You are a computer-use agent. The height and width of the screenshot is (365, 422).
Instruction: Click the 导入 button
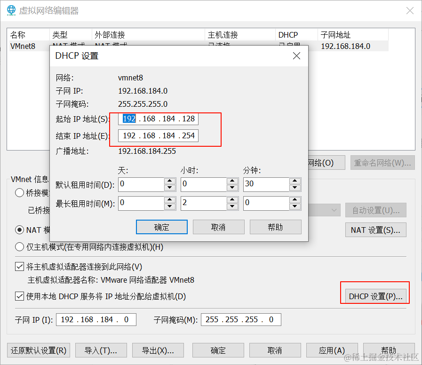click(x=101, y=350)
